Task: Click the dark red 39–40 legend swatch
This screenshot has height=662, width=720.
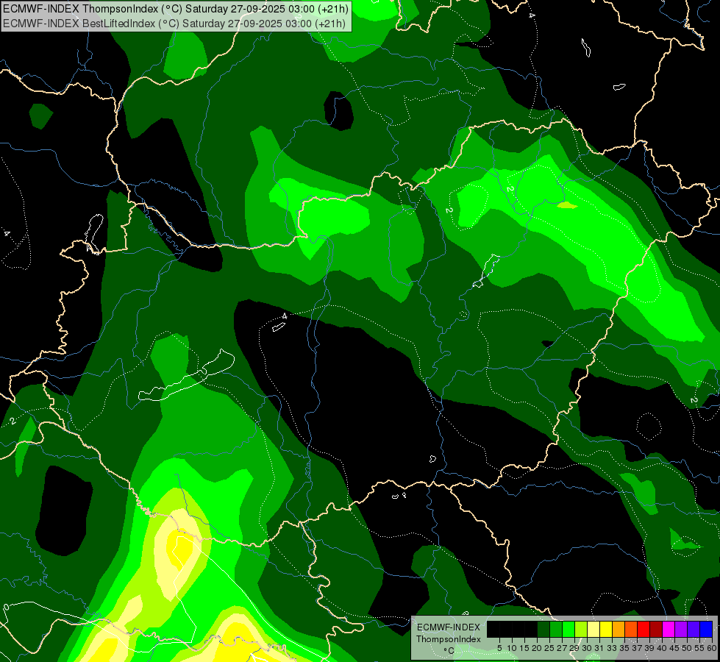Action: click(x=656, y=629)
